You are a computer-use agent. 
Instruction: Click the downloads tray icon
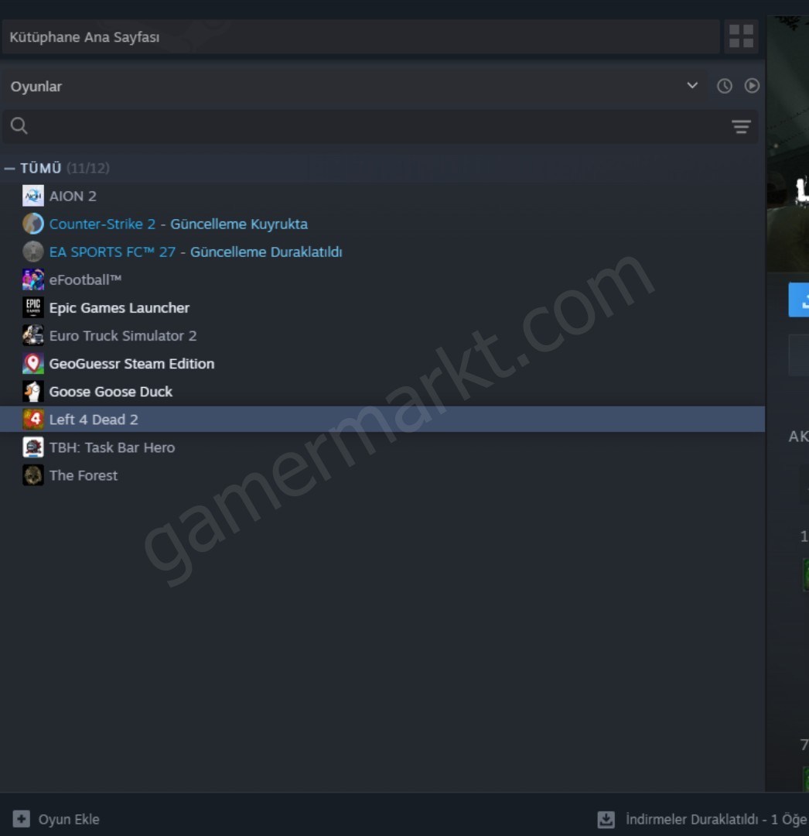pyautogui.click(x=606, y=820)
